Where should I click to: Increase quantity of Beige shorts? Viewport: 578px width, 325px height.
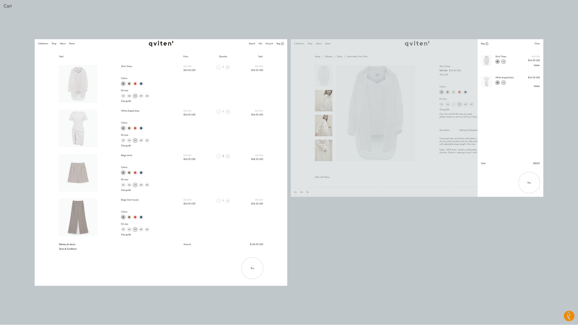(x=228, y=156)
